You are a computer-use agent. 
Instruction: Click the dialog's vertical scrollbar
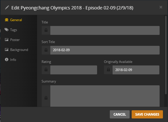(x=166, y=55)
